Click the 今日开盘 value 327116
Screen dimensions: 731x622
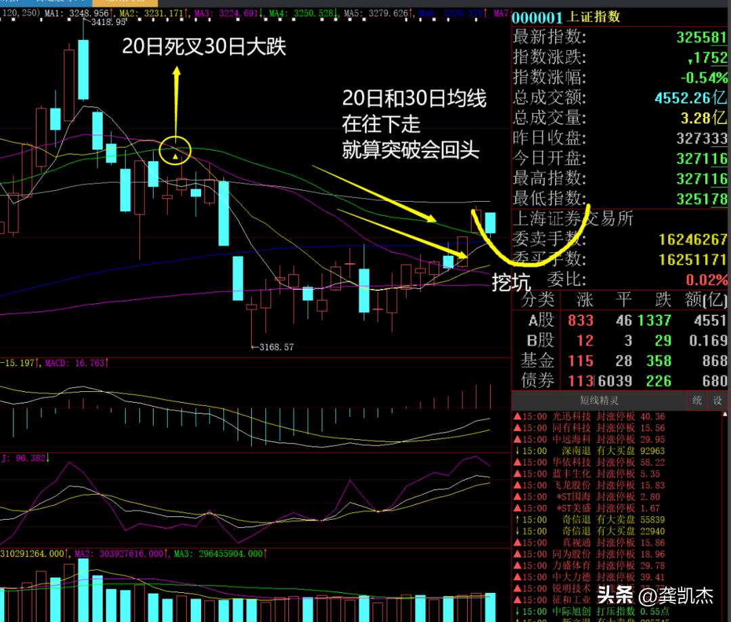tap(701, 158)
